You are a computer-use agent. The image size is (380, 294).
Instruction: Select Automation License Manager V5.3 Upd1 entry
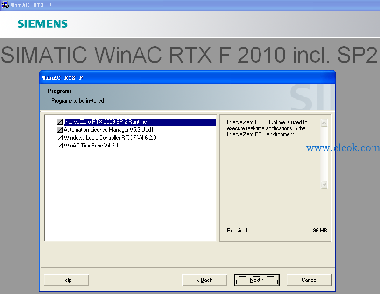pos(108,130)
